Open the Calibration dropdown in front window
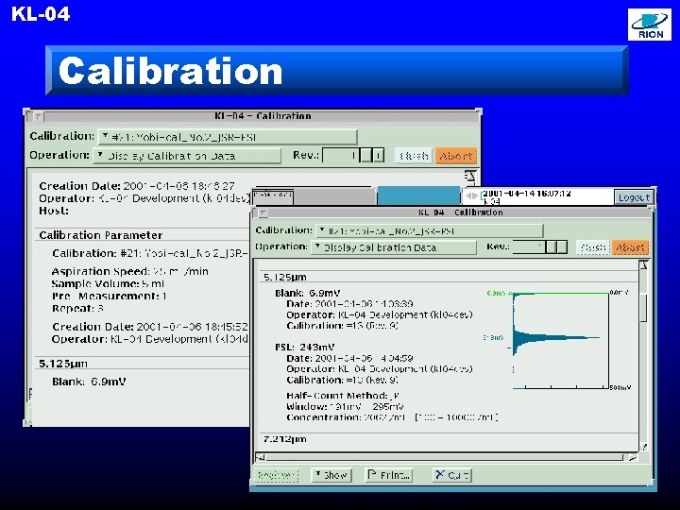Screen dimensions: 680x510 pyautogui.click(x=430, y=230)
